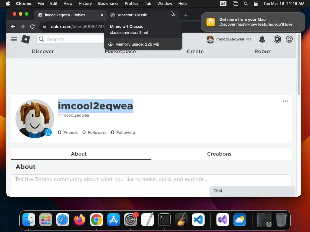Select the About profile tab

point(79,154)
